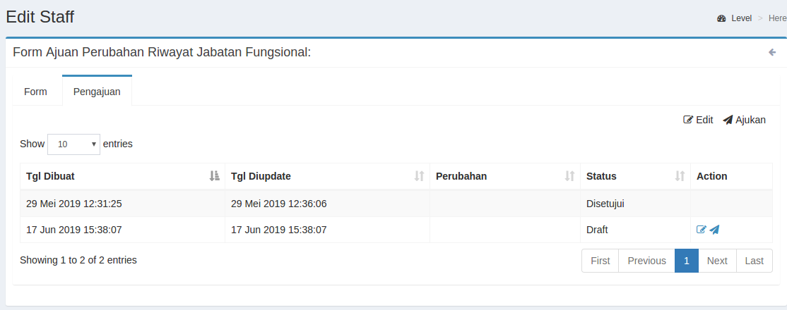Viewport: 787px width, 310px height.
Task: Sort by Status column
Action: pyautogui.click(x=635, y=176)
